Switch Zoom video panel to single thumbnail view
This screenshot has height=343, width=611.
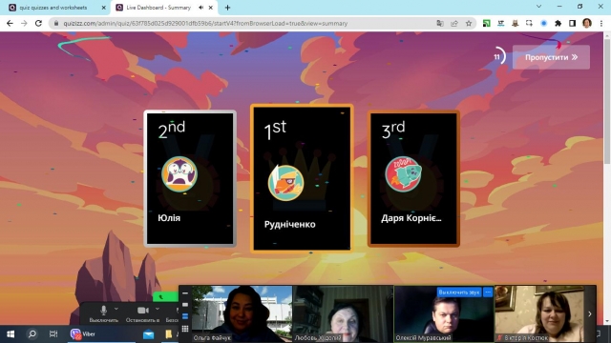(185, 305)
